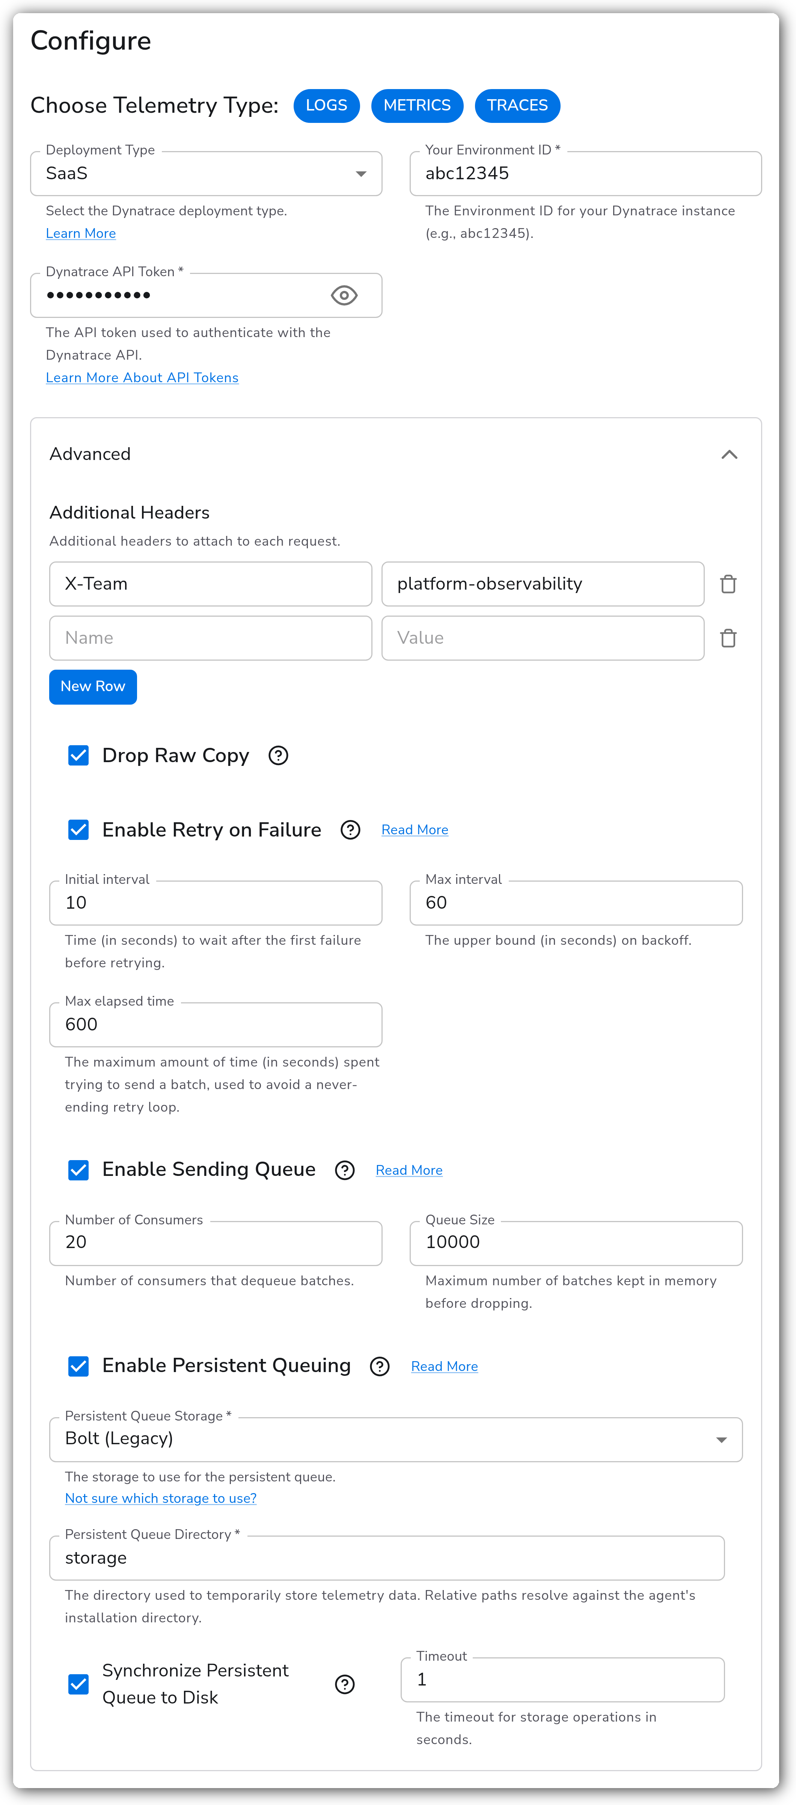Open Learn More About API Tokens link
This screenshot has height=1805, width=796.
tap(142, 378)
